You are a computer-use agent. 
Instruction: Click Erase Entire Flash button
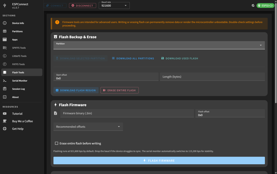click(x=120, y=90)
